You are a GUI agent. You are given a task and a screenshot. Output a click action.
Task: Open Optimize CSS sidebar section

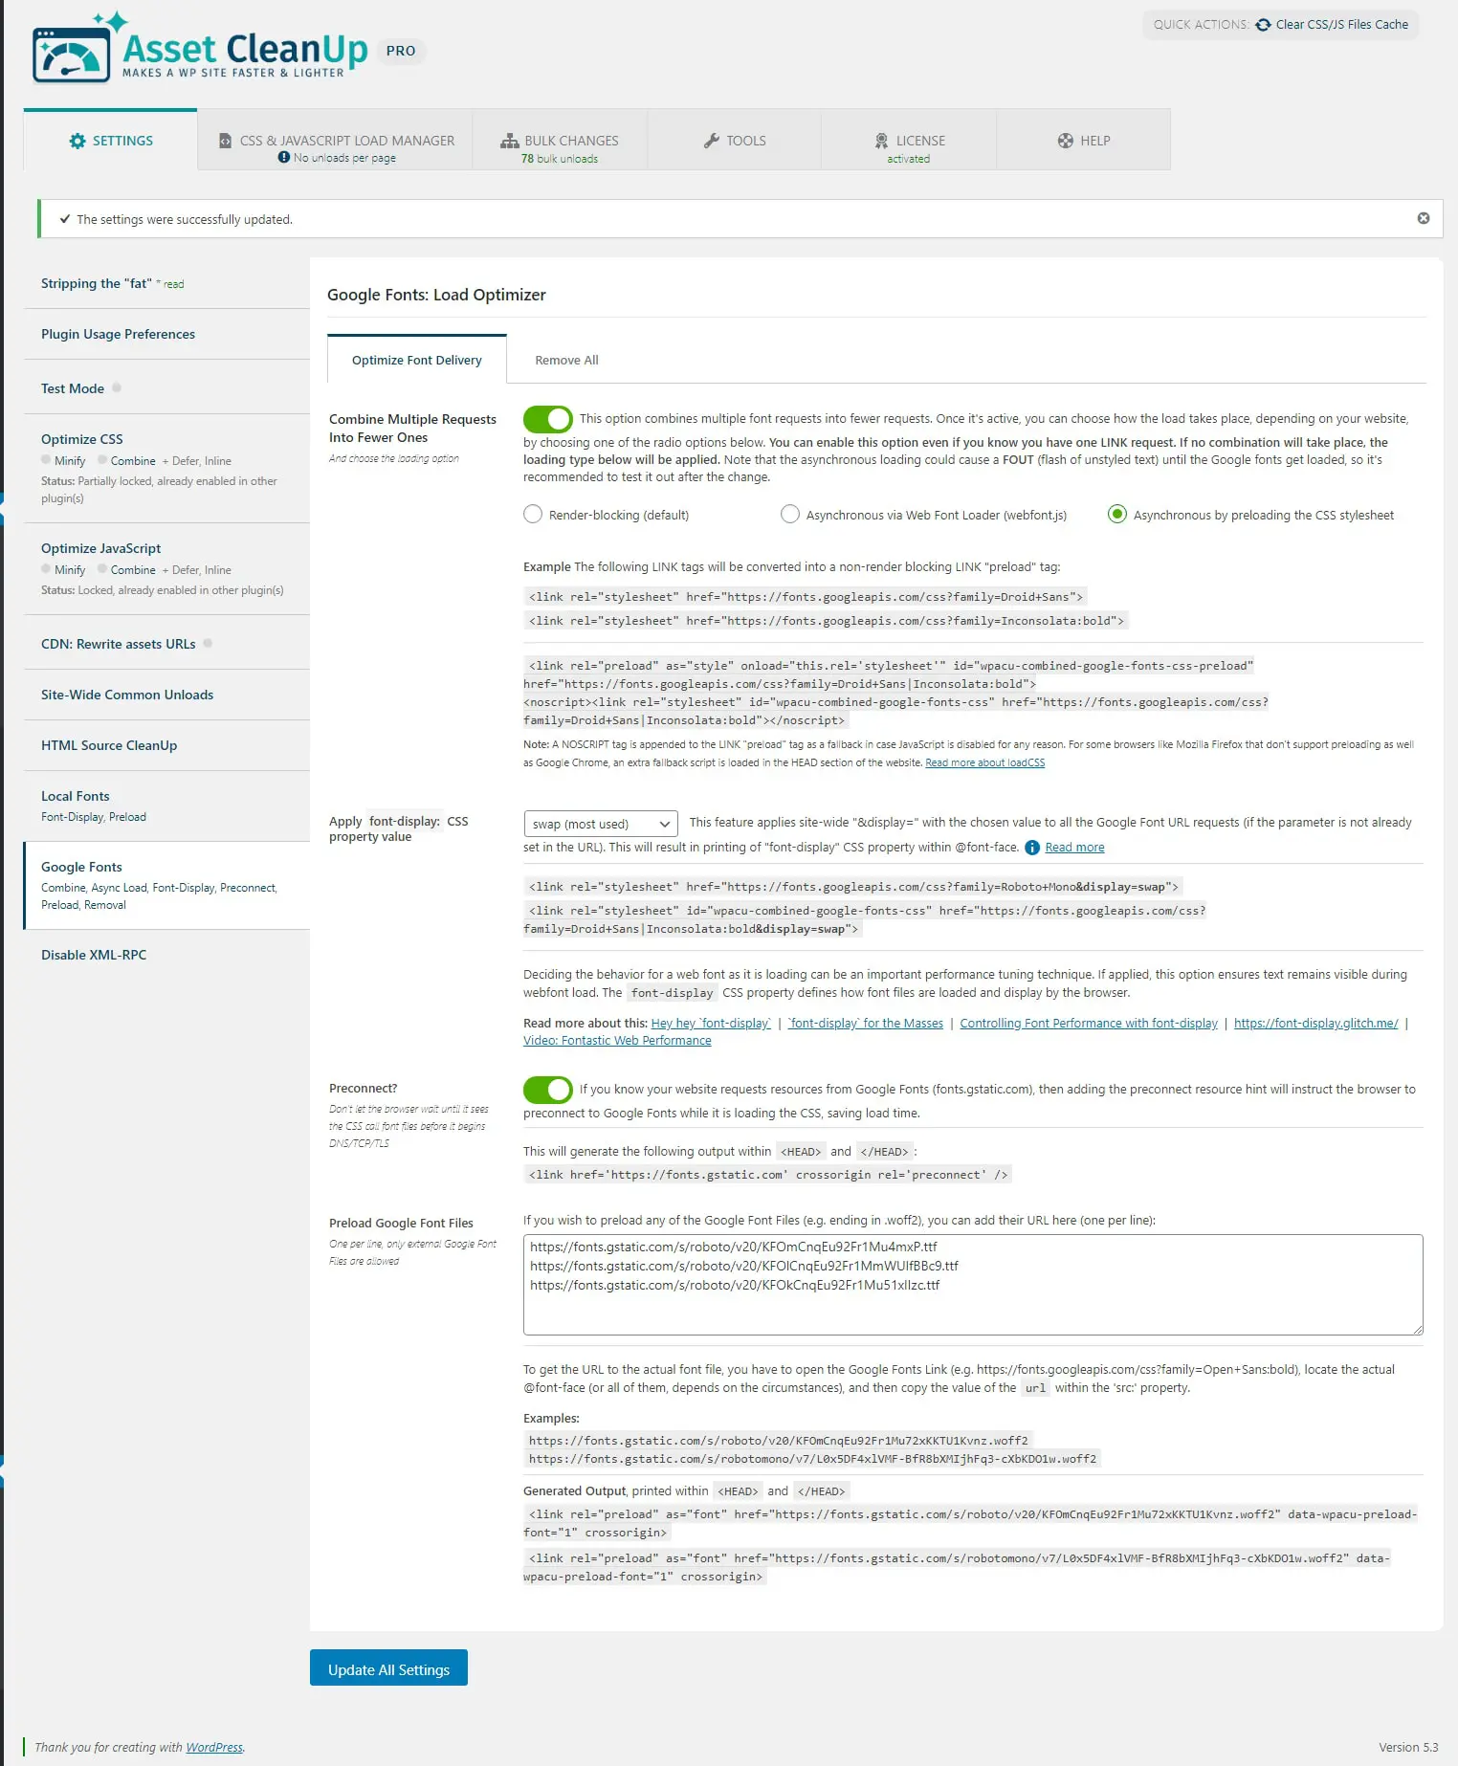[x=166, y=468]
